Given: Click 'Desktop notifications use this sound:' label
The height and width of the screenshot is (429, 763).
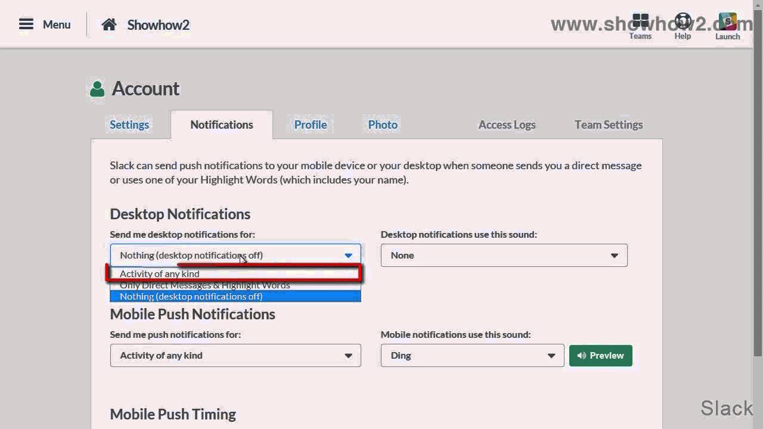Looking at the screenshot, I should click(x=459, y=234).
